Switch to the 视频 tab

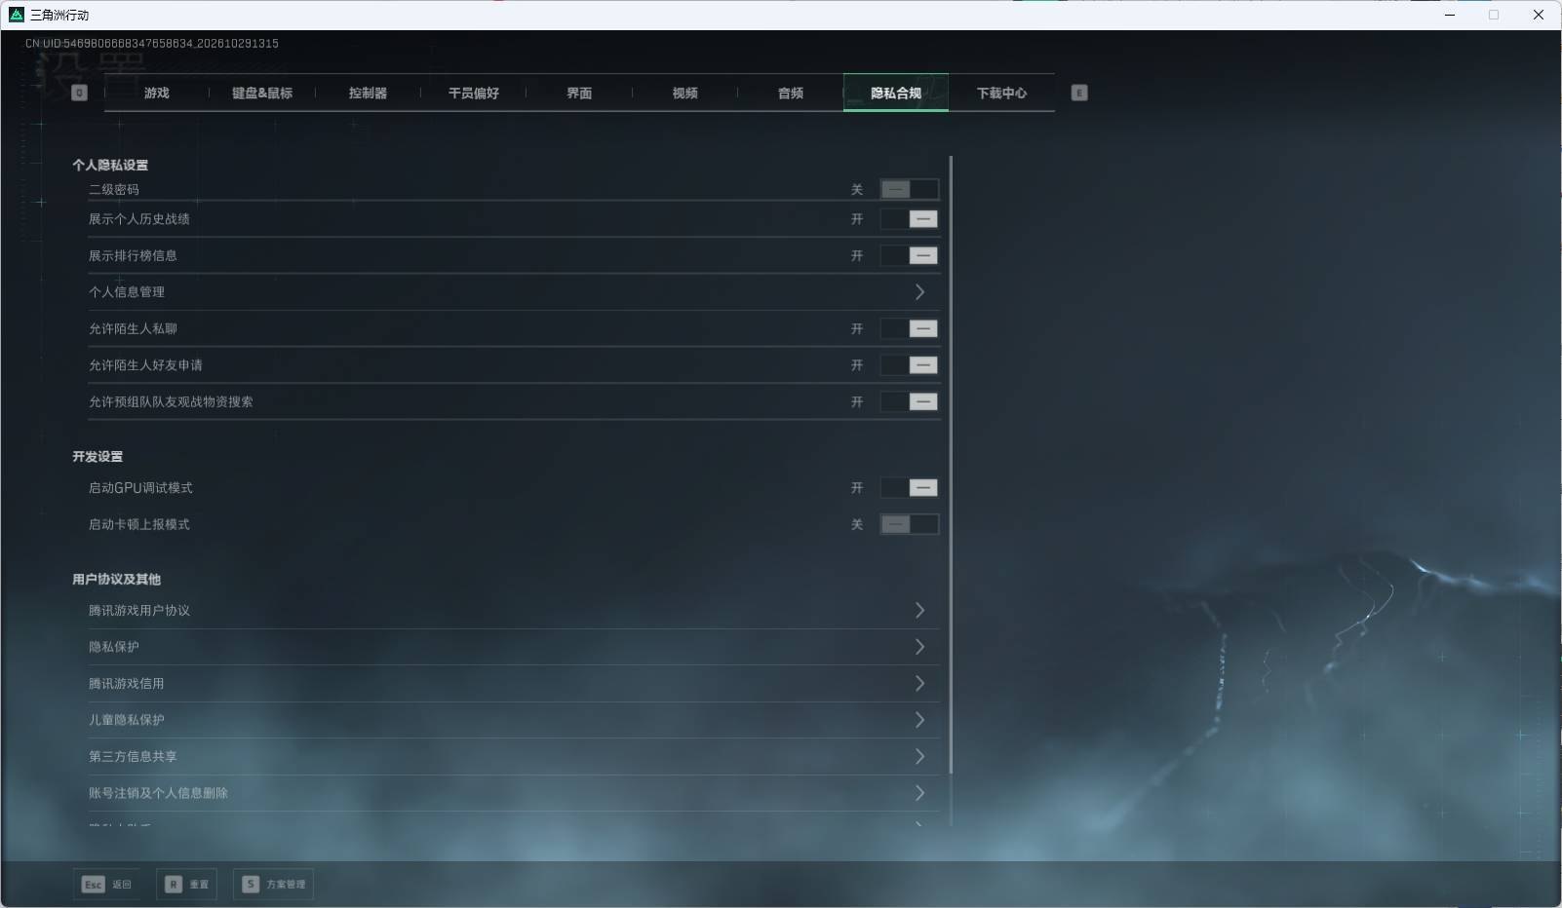coord(684,93)
